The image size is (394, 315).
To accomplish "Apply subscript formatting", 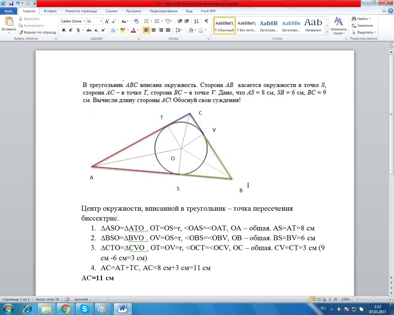I will 96,30.
